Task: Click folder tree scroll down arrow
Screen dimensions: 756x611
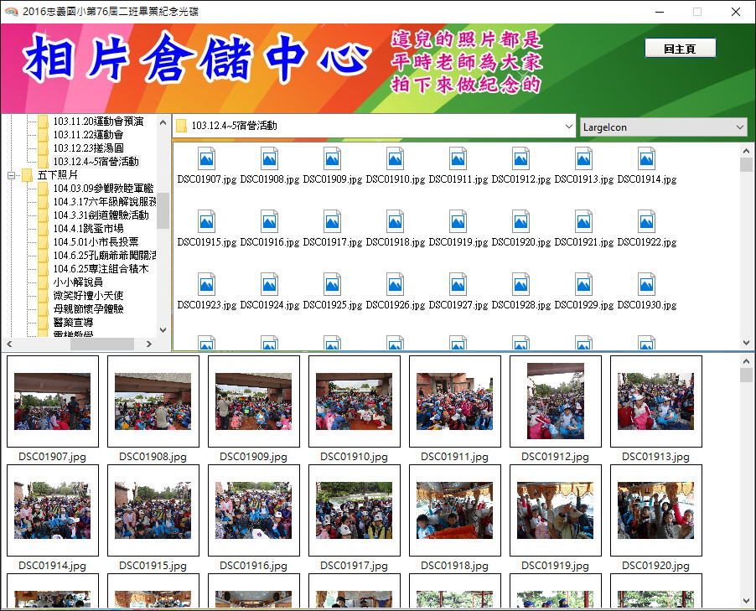Action: 163,330
